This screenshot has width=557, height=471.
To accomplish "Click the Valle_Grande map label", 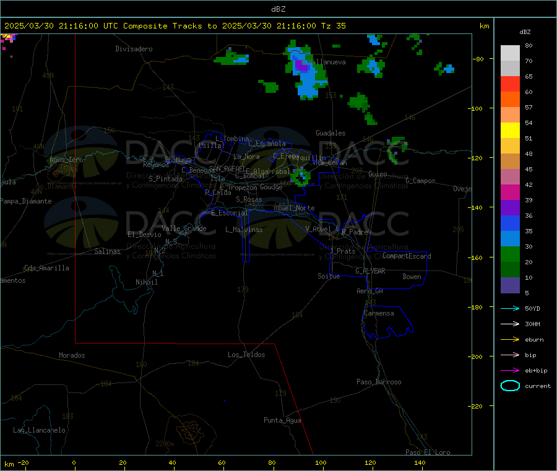I will click(184, 228).
